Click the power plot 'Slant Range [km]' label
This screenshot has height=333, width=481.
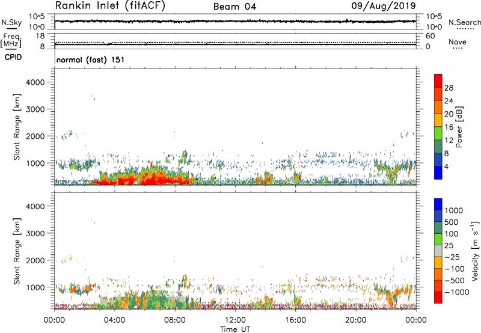(x=17, y=127)
